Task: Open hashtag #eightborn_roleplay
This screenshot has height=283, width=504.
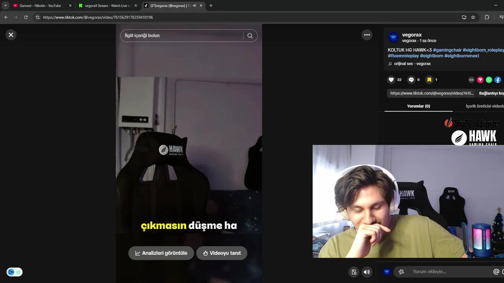Action: [483, 50]
